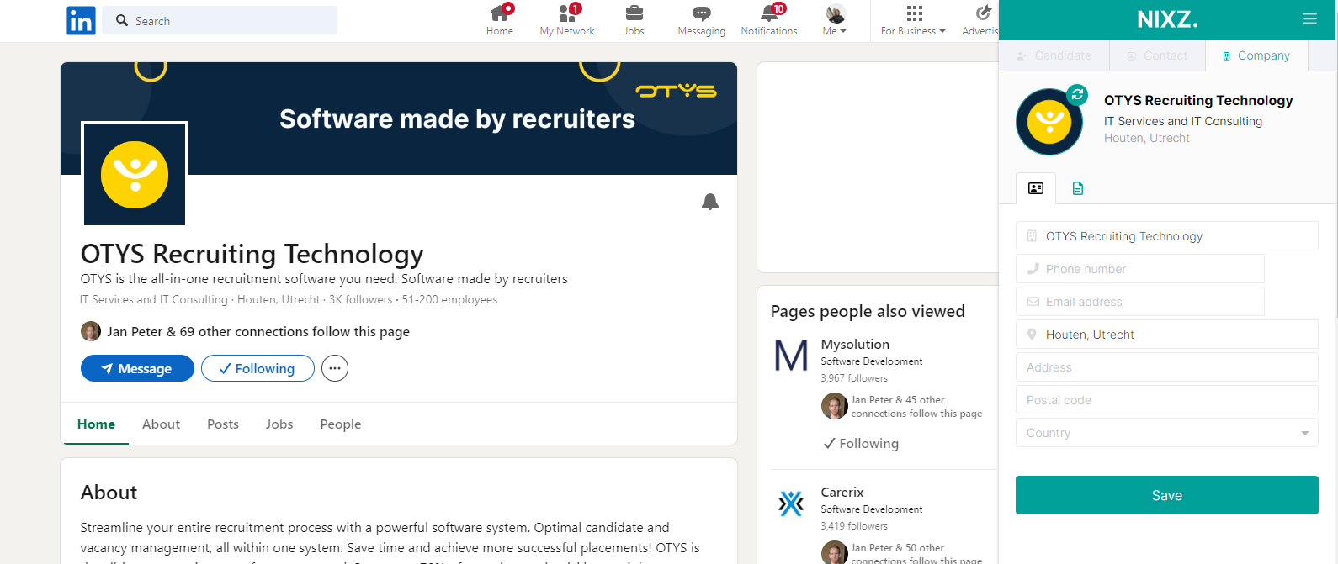1338x564 pixels.
Task: Open My Network page
Action: (x=567, y=20)
